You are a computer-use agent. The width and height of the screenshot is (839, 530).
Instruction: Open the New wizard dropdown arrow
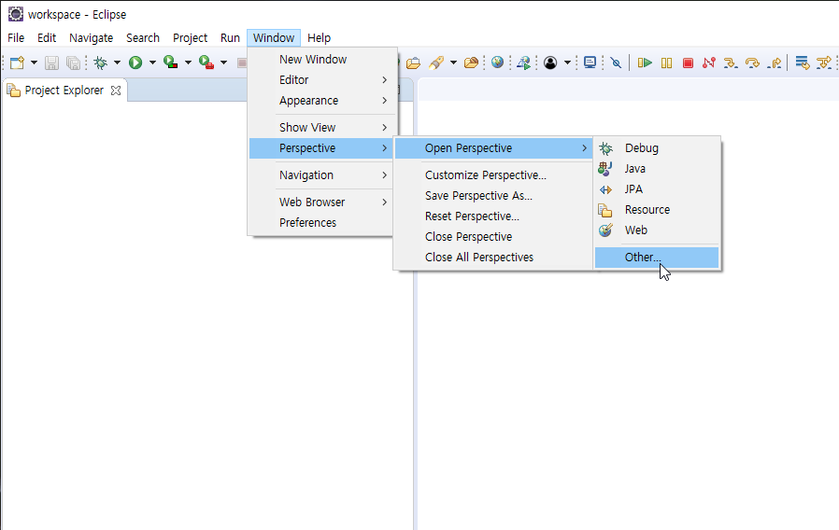tap(35, 63)
